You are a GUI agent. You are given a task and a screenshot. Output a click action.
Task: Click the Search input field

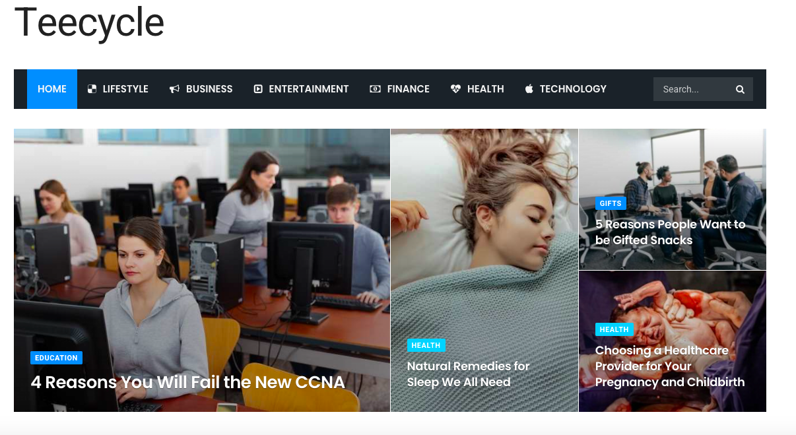(x=694, y=89)
